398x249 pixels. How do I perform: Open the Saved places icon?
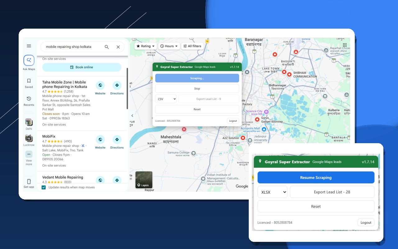pos(29,81)
